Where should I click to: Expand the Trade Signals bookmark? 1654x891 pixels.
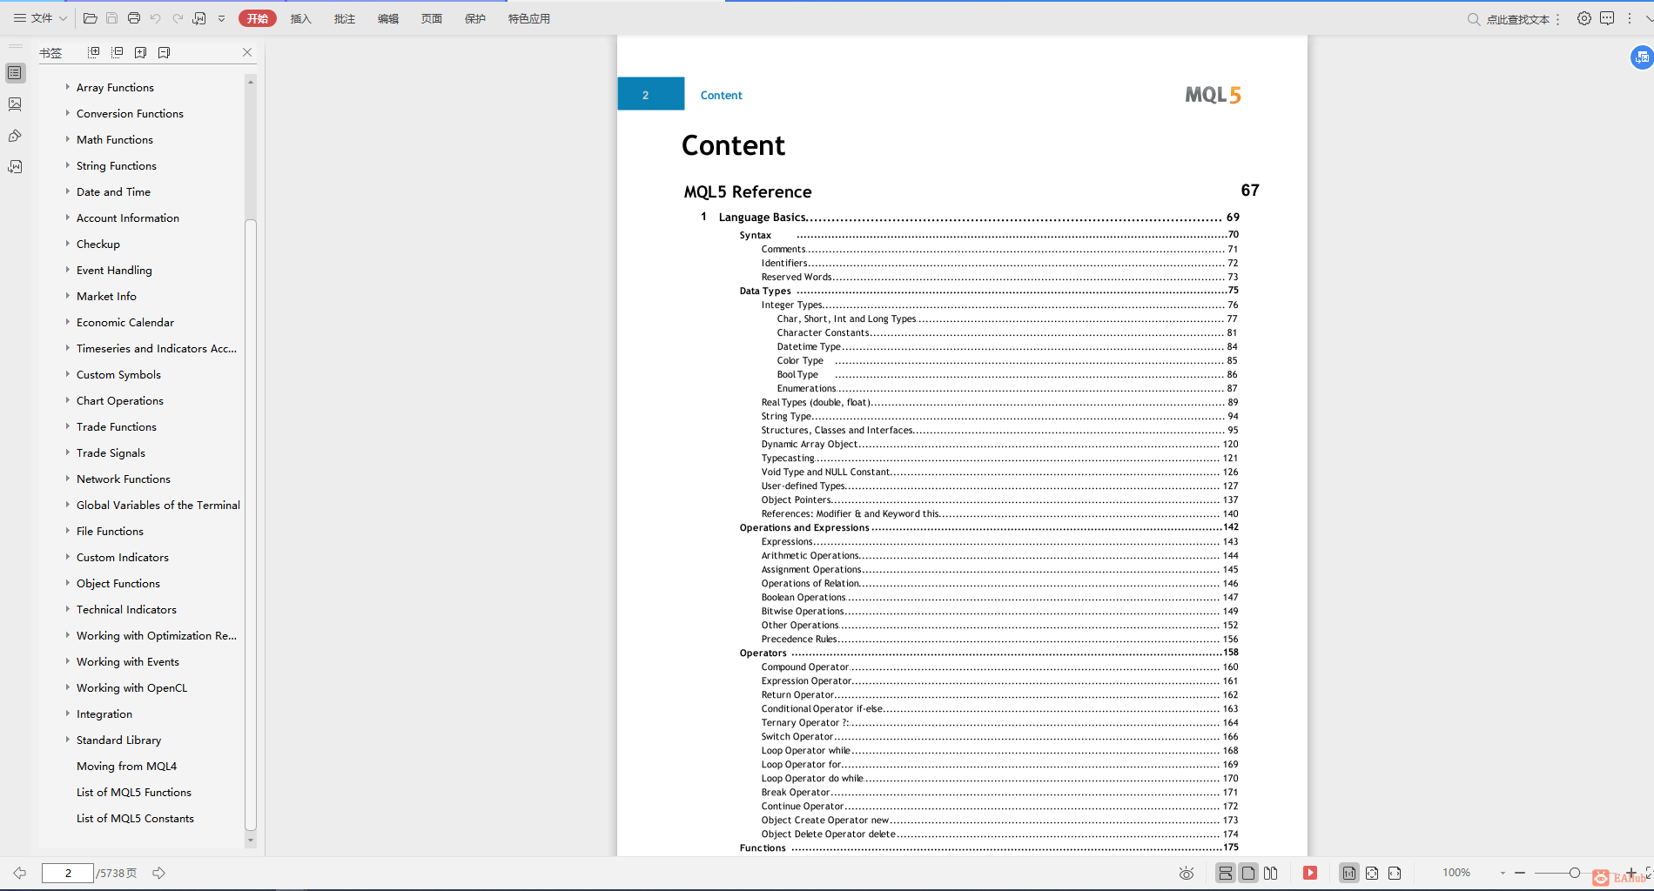(67, 452)
